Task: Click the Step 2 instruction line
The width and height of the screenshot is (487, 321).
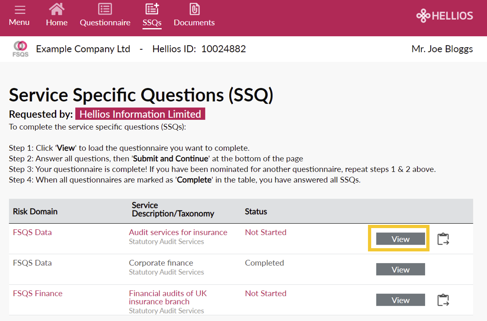Action: [x=156, y=158]
